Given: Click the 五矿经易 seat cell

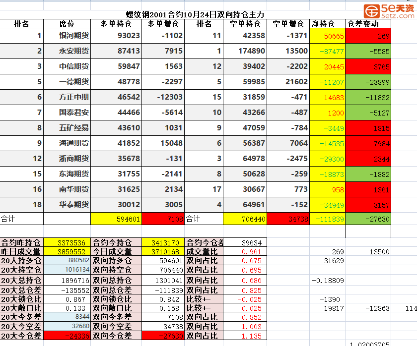Looking at the screenshot, I should click(x=67, y=128).
